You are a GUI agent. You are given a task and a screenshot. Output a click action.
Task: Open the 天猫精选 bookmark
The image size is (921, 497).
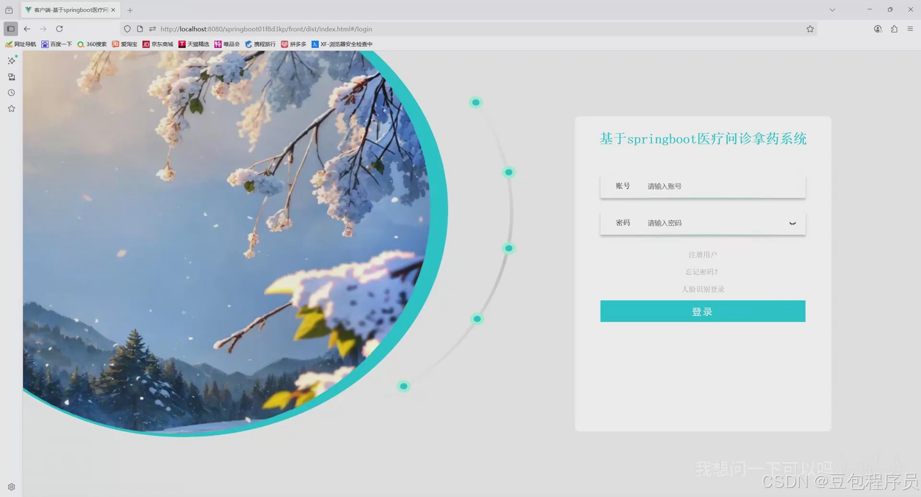[194, 44]
